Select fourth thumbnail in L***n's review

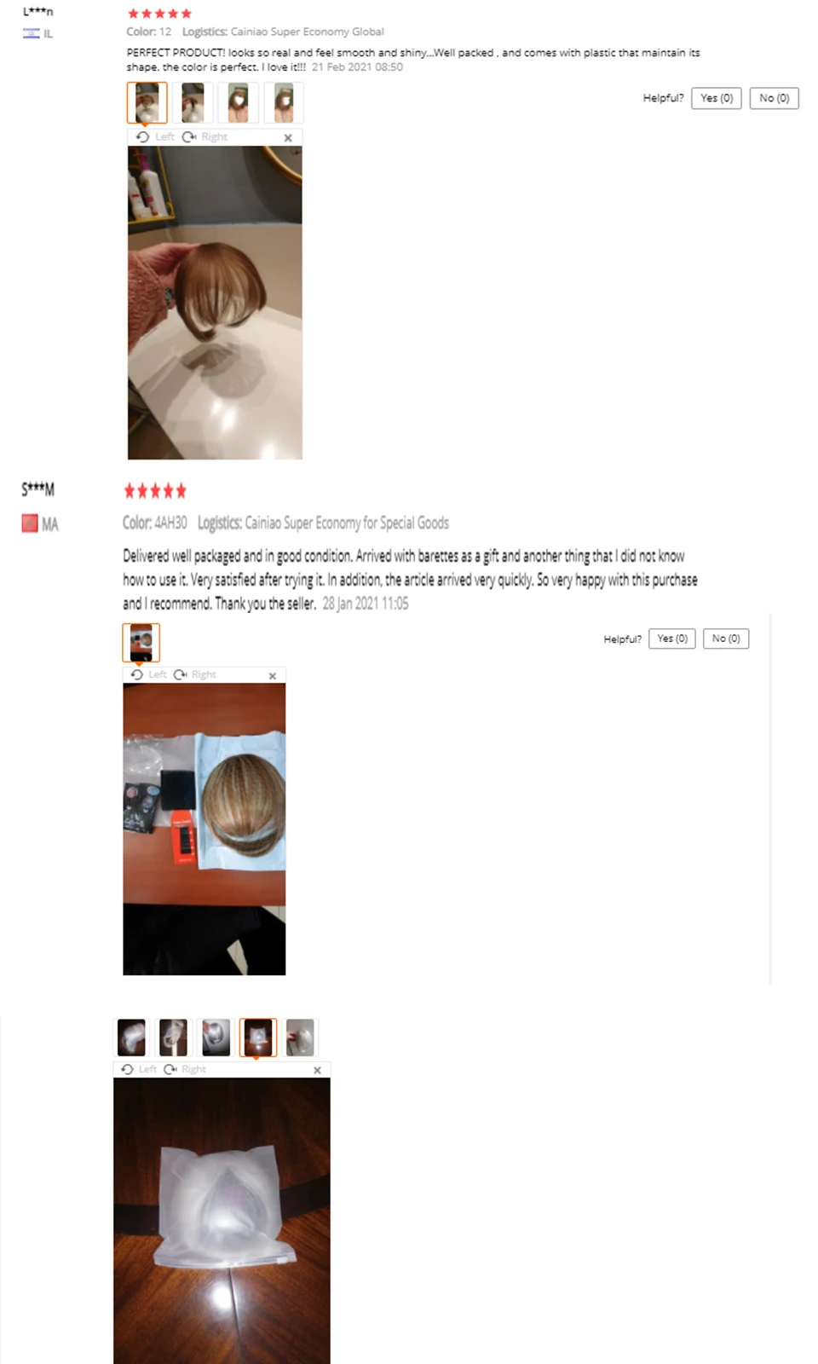[x=284, y=103]
